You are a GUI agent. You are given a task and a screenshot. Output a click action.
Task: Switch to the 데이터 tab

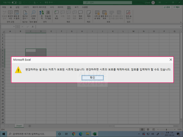60,7
